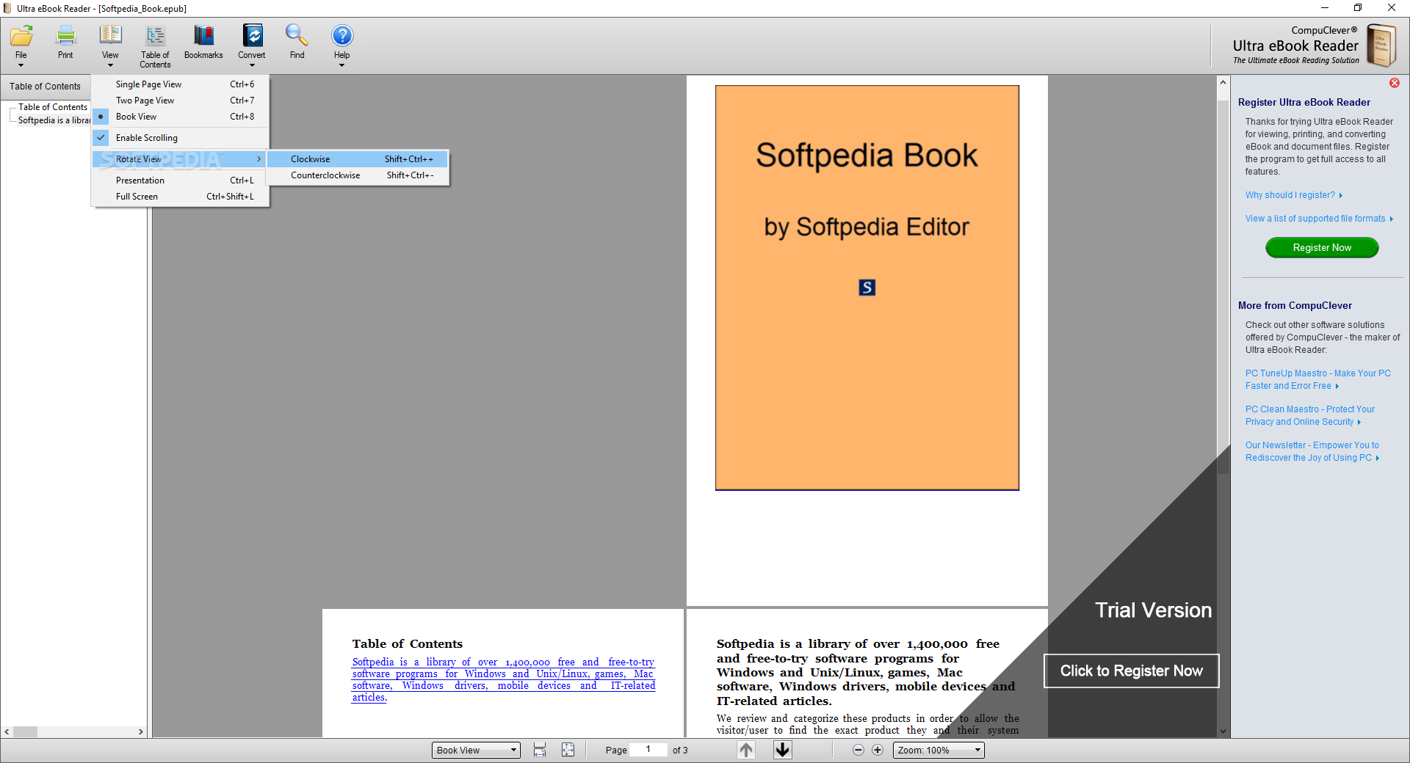
Task: Click the document scrollbar down arrow
Action: pos(1223,731)
